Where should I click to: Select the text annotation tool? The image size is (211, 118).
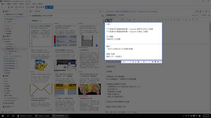141,62
